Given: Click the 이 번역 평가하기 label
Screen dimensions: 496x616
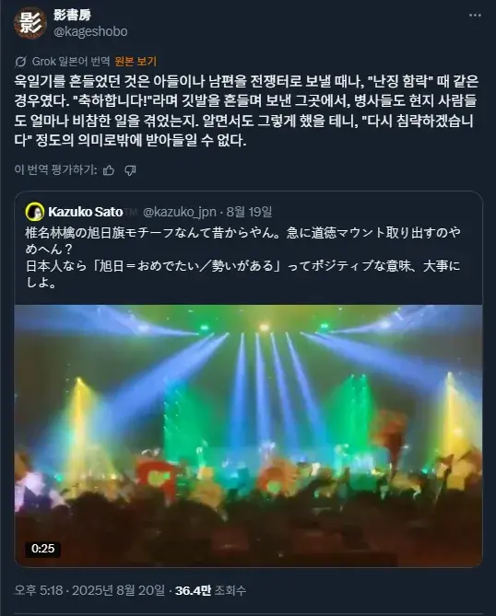Looking at the screenshot, I should [56, 170].
